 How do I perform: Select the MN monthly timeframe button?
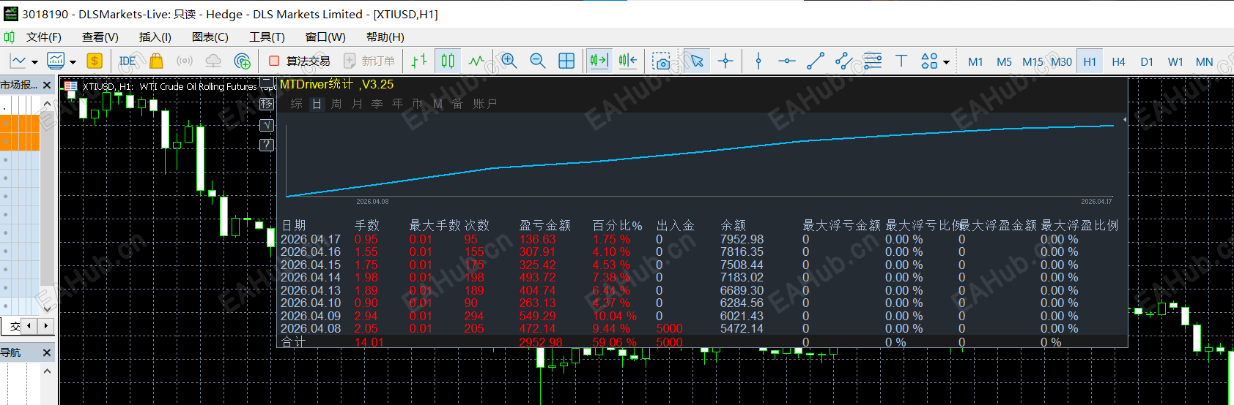(x=1204, y=62)
